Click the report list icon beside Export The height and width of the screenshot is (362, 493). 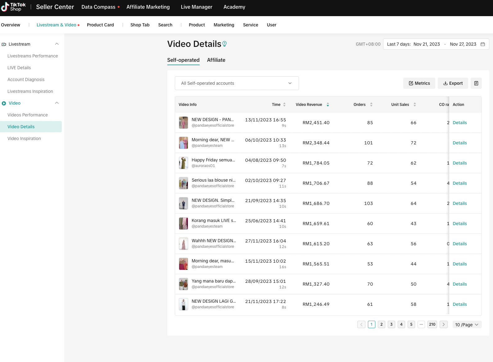pos(476,83)
